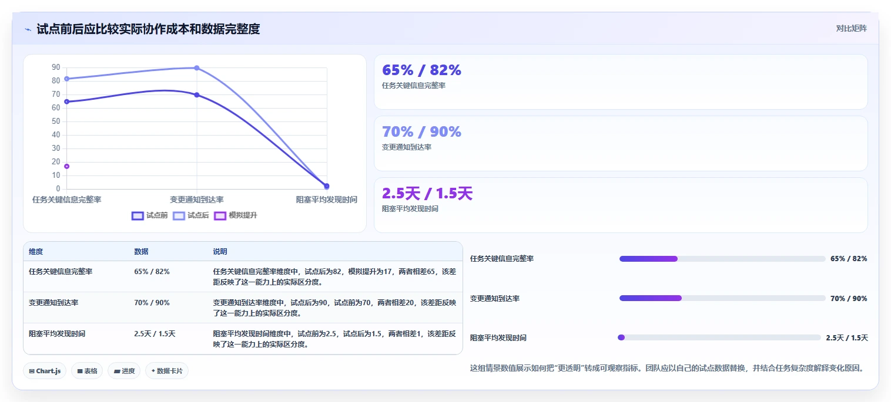The height and width of the screenshot is (402, 891).
Task: Click the 说明 column header
Action: pos(220,251)
